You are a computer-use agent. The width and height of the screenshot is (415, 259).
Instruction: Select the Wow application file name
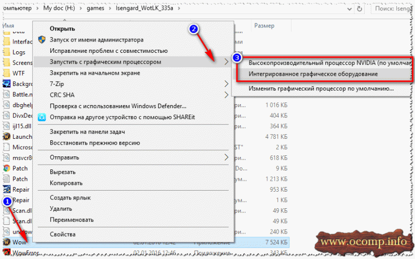coord(19,242)
